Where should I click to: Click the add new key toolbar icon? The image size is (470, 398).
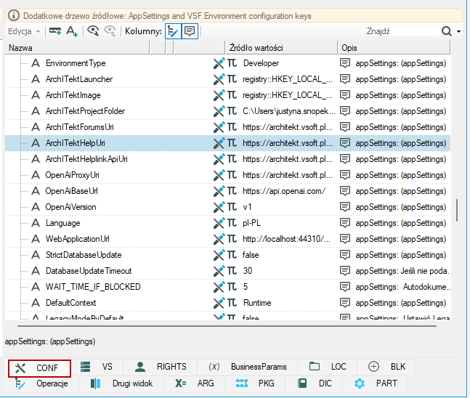pos(55,31)
